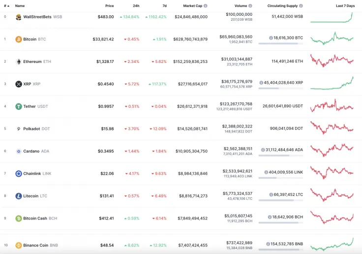Image resolution: width=362 pixels, height=254 pixels.
Task: Click Tether volume $123,267,170,768
Action: (236, 104)
